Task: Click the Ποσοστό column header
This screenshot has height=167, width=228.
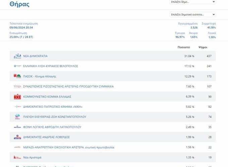Action: (184, 47)
